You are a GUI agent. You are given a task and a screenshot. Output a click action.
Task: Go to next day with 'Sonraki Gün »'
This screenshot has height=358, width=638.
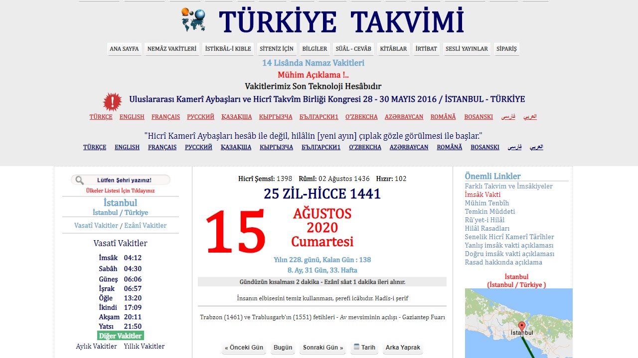pyautogui.click(x=323, y=348)
